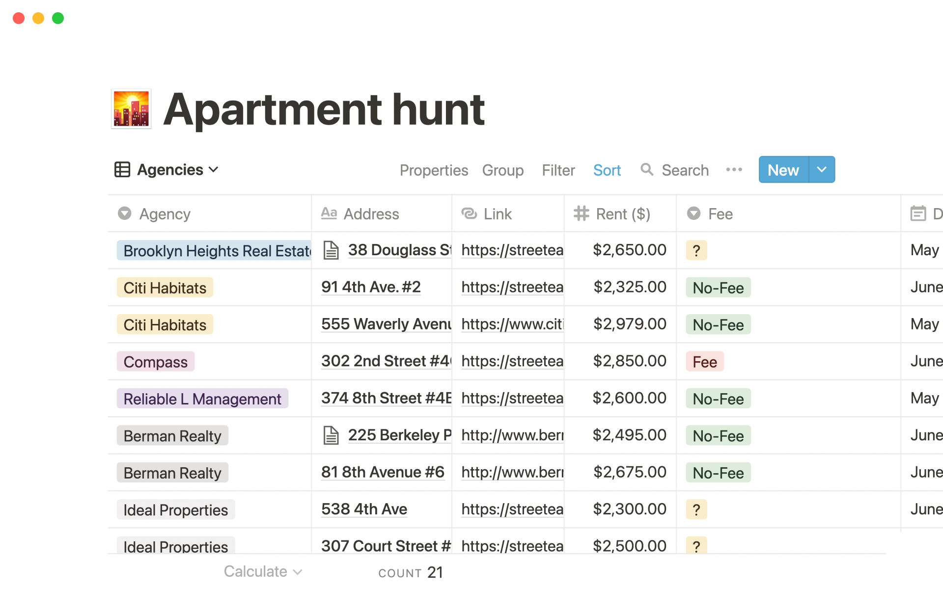
Task: Click the blue Sort option
Action: coord(607,170)
